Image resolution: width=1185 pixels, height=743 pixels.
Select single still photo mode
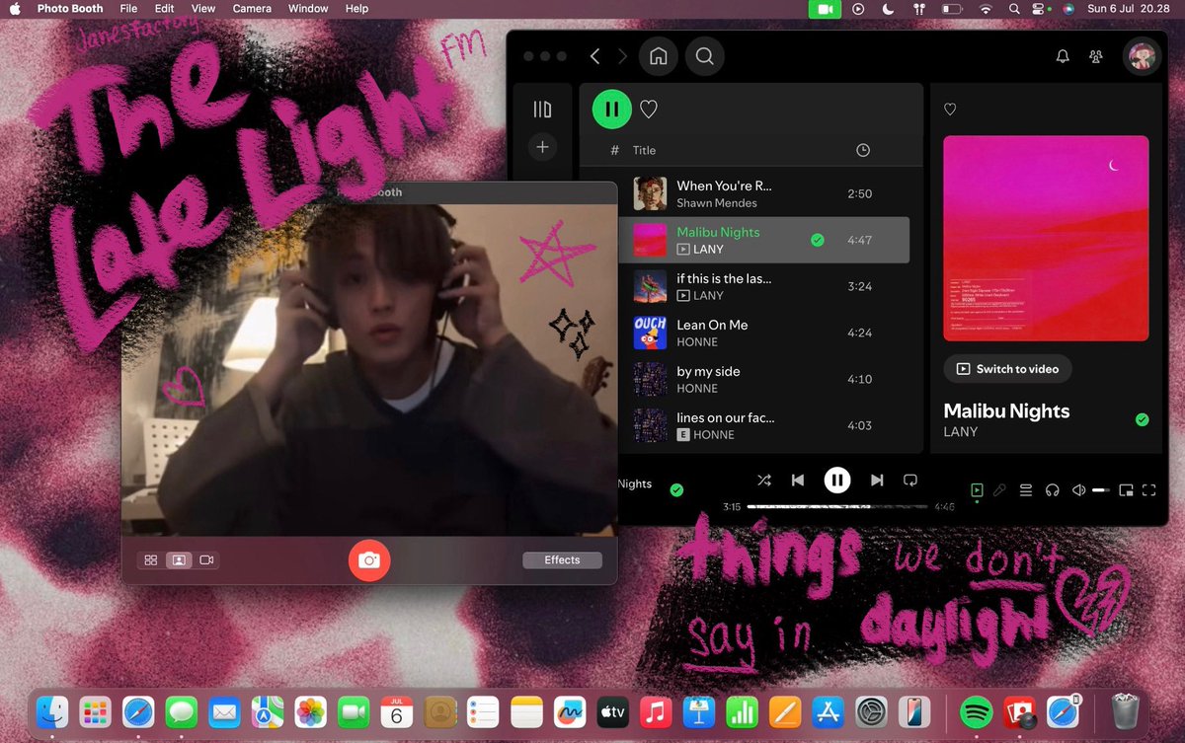179,559
